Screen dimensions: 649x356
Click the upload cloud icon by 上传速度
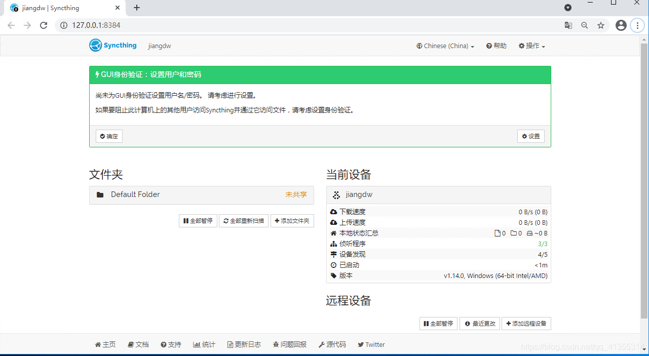[333, 222]
